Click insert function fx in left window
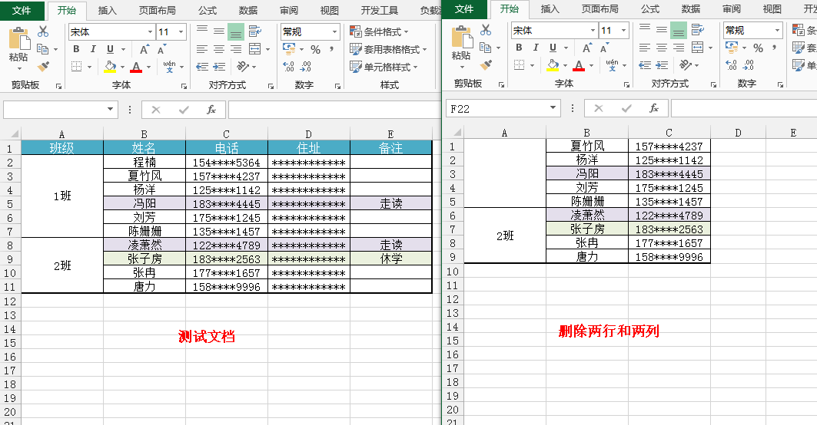 [x=211, y=110]
